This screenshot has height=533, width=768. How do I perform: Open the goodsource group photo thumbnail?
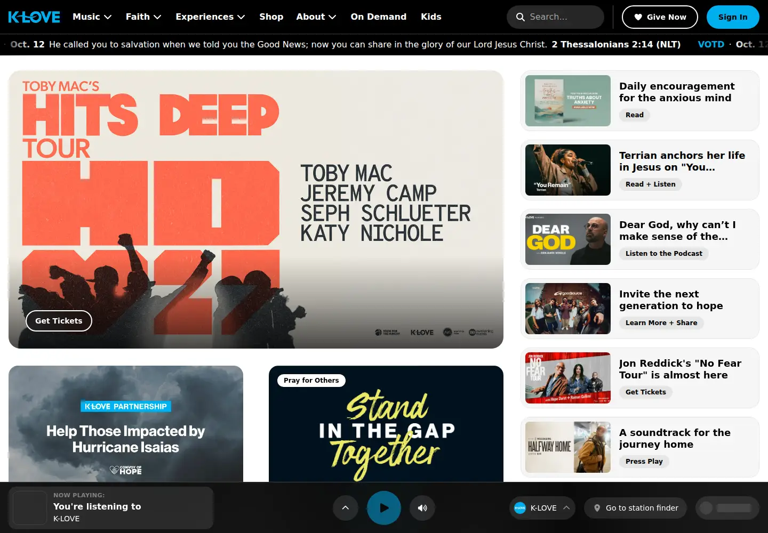click(568, 309)
